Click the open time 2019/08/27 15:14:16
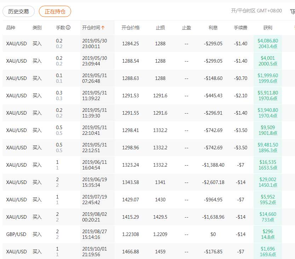The width and height of the screenshot is (295, 259). point(94,234)
